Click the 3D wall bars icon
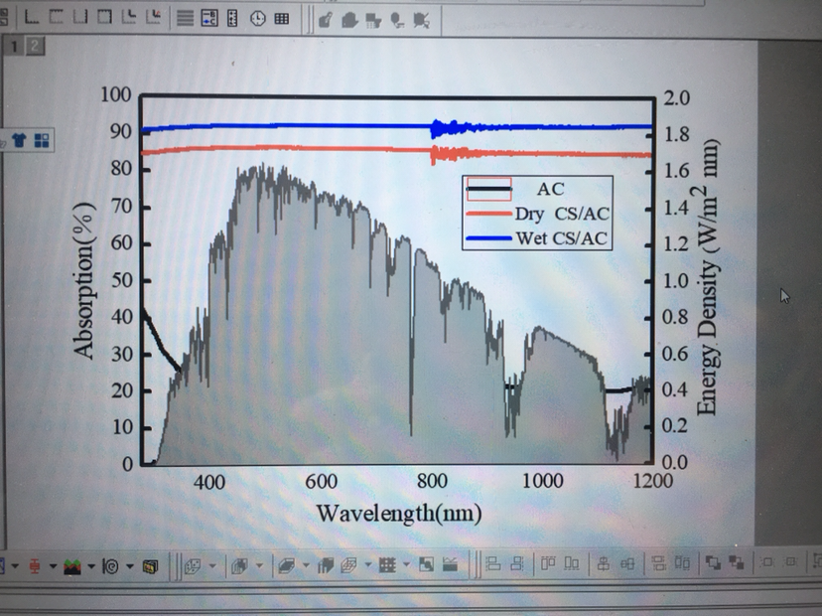Screen dimensions: 822x616 pyautogui.click(x=326, y=565)
